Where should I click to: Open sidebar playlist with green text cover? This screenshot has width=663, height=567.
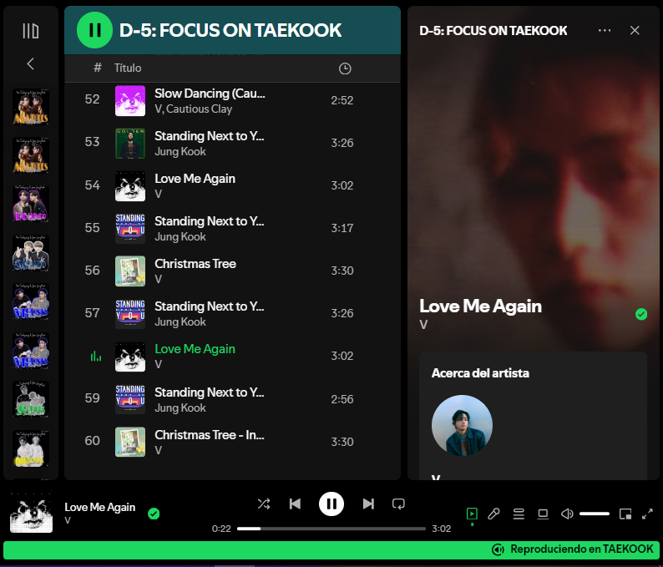[31, 399]
